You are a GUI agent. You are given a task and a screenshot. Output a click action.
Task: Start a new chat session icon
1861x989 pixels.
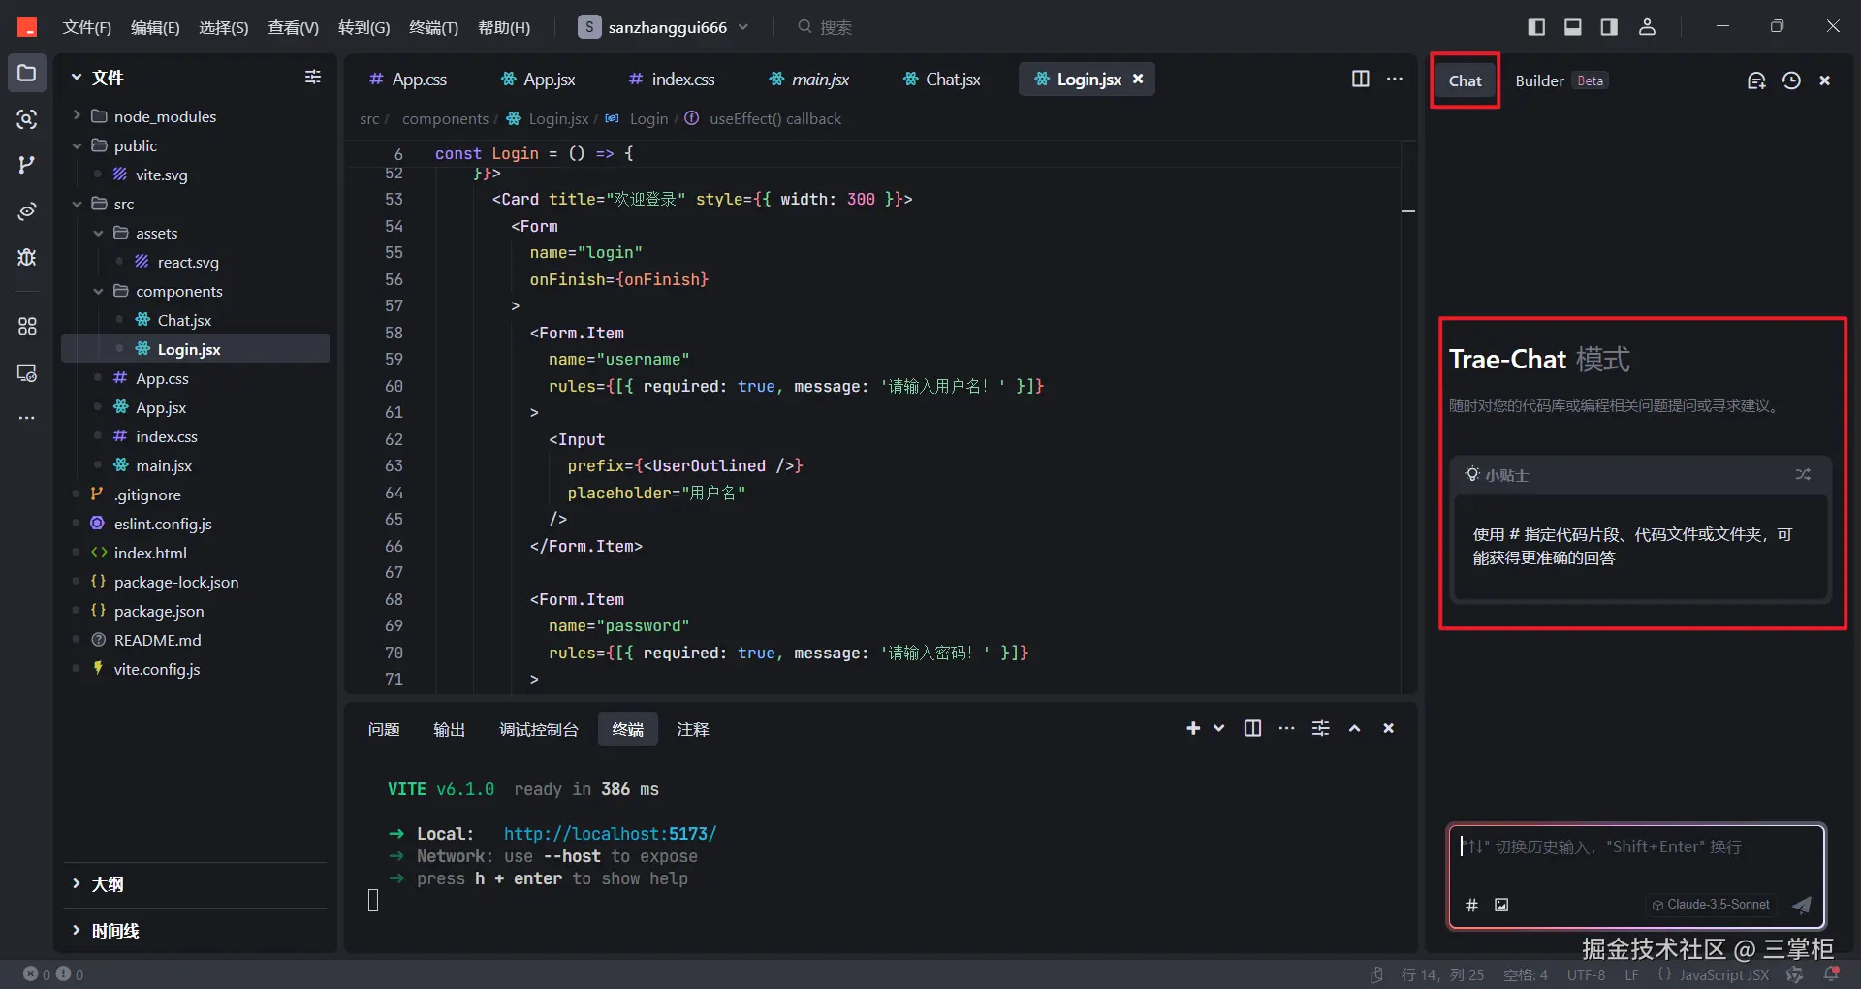pyautogui.click(x=1756, y=80)
